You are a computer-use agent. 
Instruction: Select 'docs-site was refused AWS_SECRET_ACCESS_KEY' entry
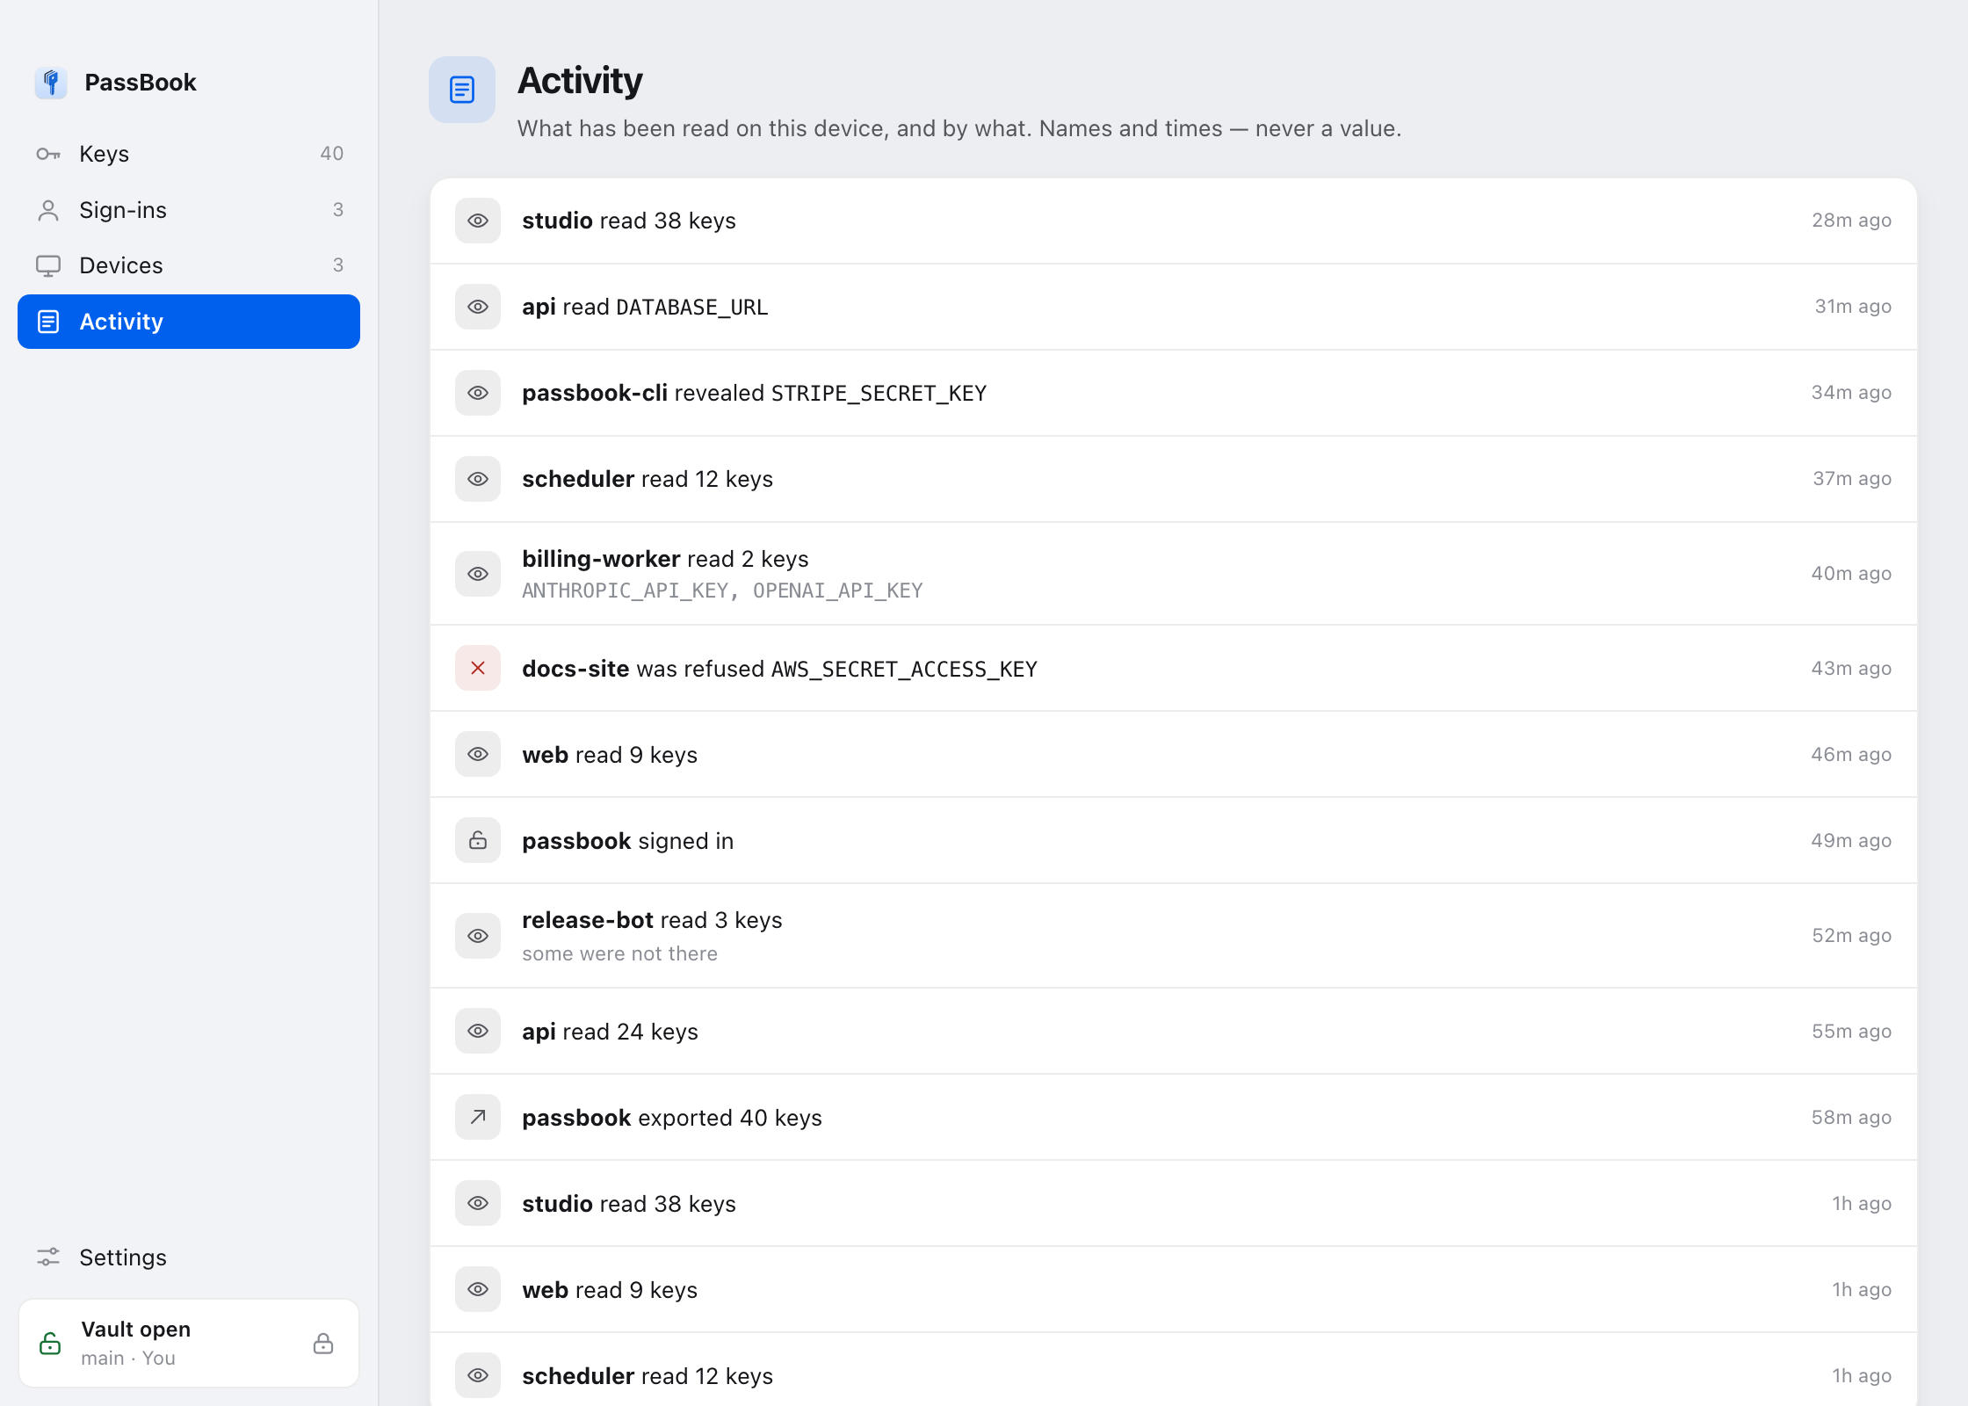(1174, 668)
